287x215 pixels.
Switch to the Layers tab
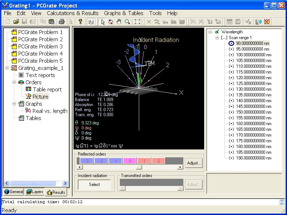pyautogui.click(x=35, y=192)
